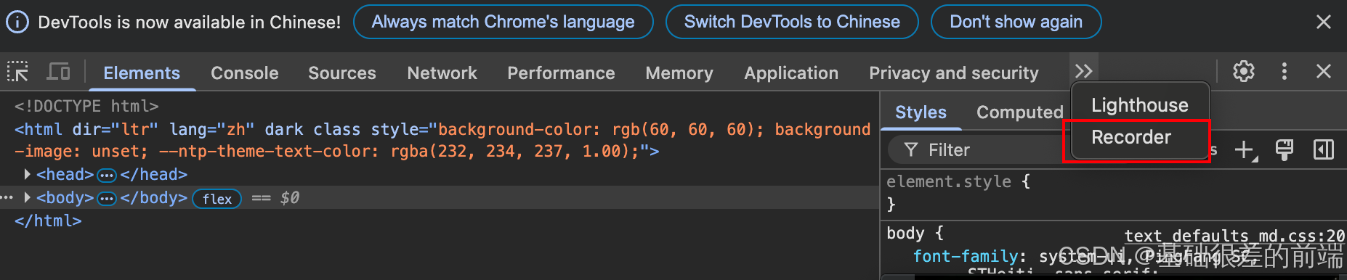Dismiss the Chinese language notification bar

pyautogui.click(x=1324, y=22)
